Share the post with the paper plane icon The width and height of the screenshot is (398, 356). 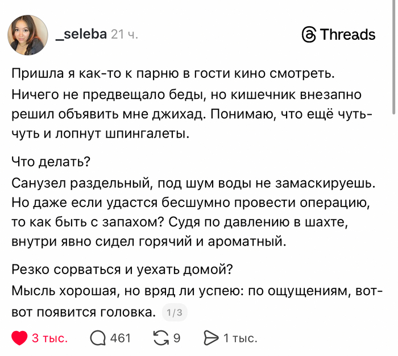pos(211,338)
